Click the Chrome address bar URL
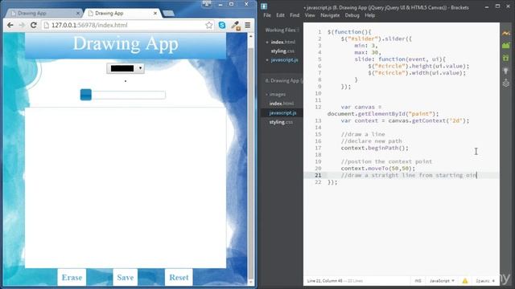The width and height of the screenshot is (515, 289). (89, 25)
